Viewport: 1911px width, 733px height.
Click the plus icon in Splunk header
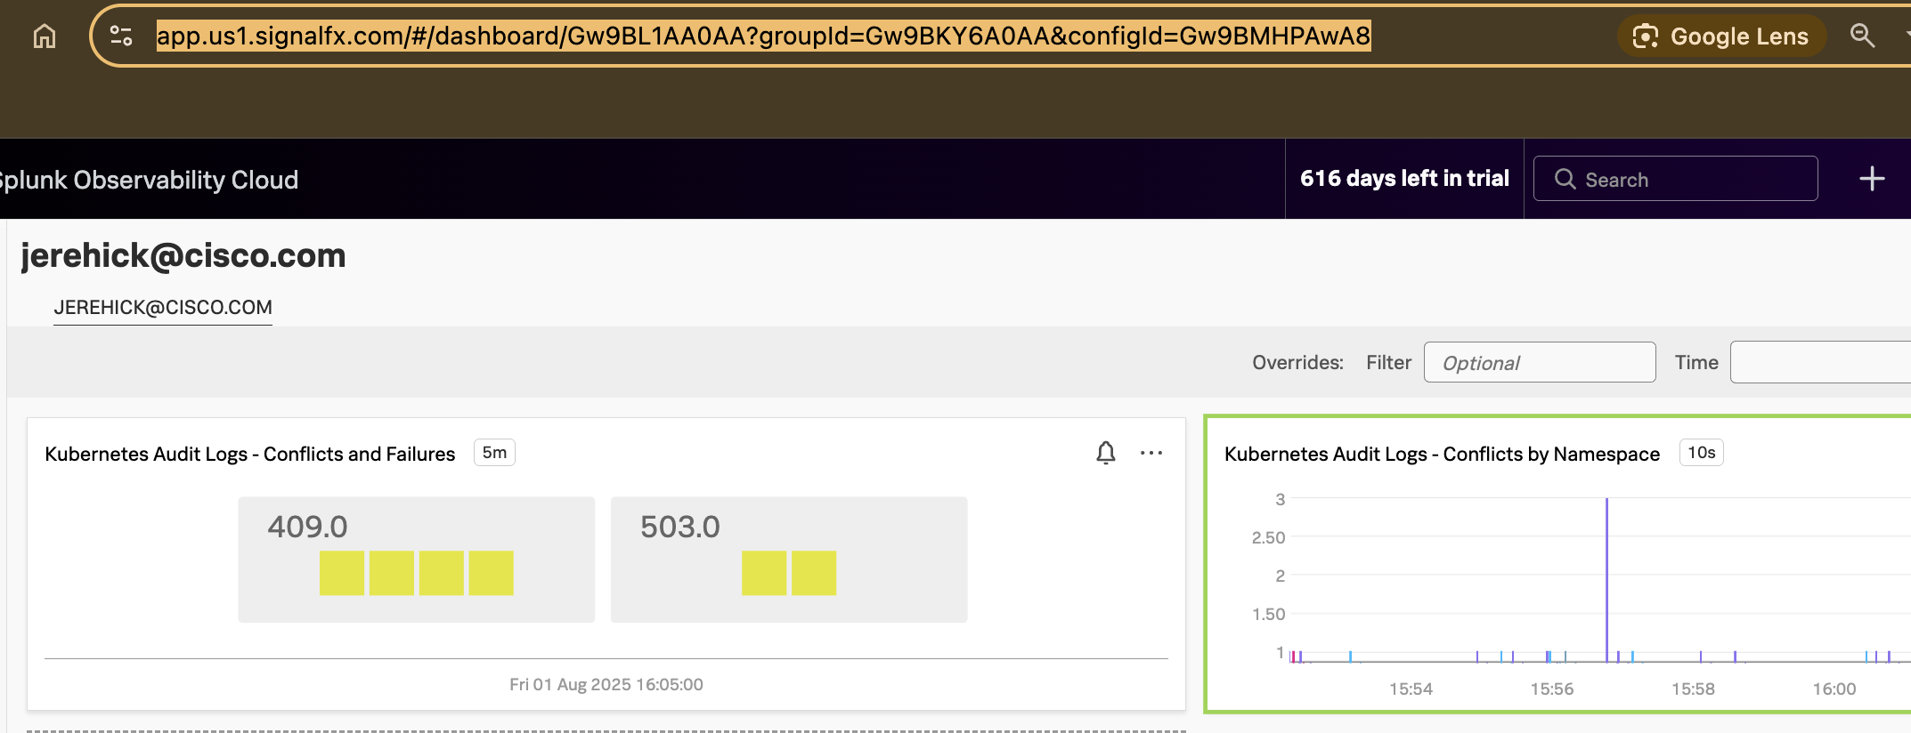pyautogui.click(x=1872, y=179)
